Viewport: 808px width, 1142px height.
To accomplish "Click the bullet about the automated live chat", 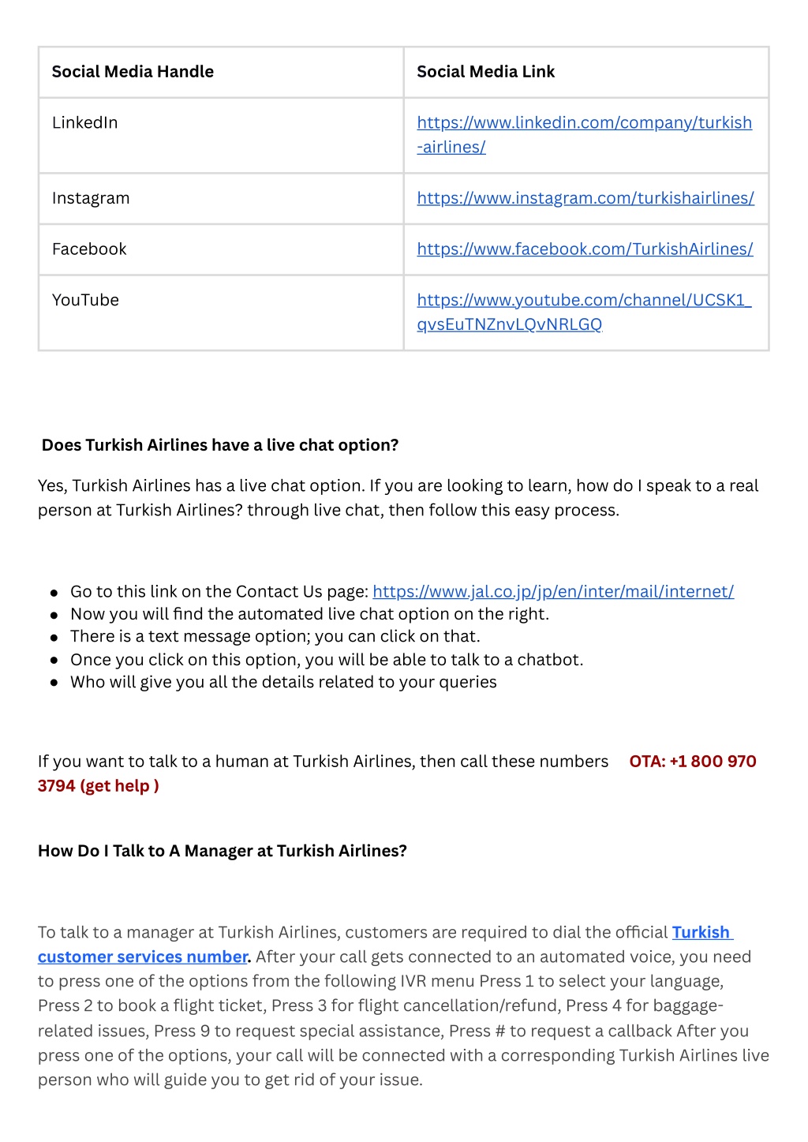I will point(309,614).
